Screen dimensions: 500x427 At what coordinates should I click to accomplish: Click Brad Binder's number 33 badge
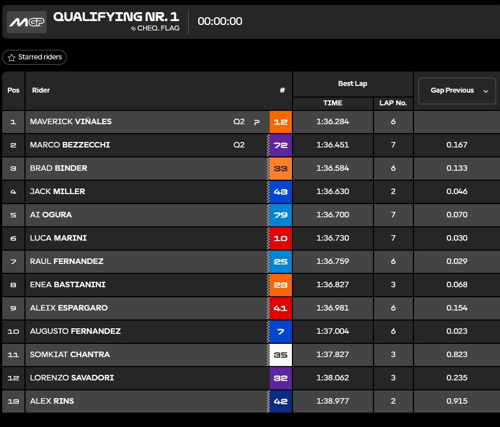tap(281, 169)
